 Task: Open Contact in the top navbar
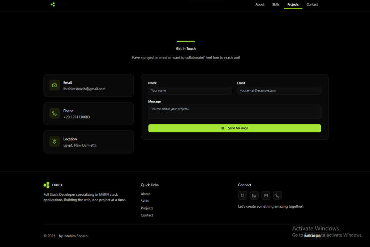(312, 5)
